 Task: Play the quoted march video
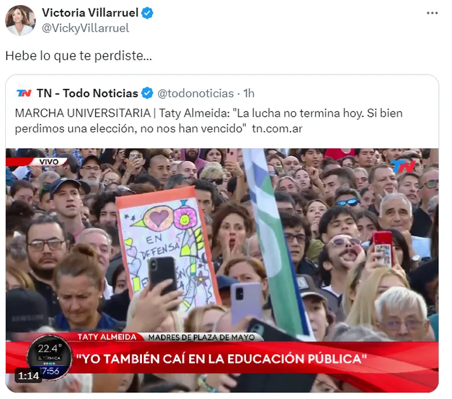222,270
